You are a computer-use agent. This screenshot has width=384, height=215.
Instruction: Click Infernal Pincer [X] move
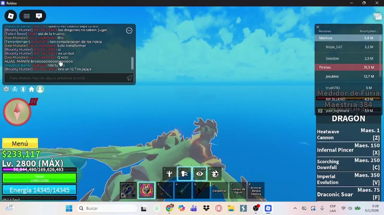(x=348, y=149)
